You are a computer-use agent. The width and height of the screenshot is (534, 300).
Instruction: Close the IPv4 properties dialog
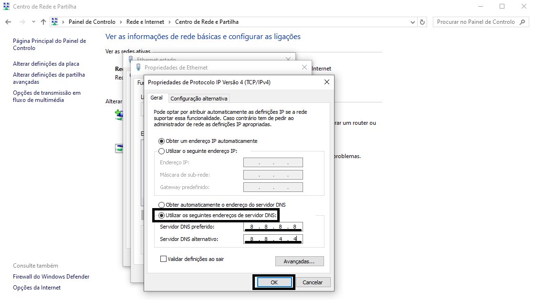[327, 82]
